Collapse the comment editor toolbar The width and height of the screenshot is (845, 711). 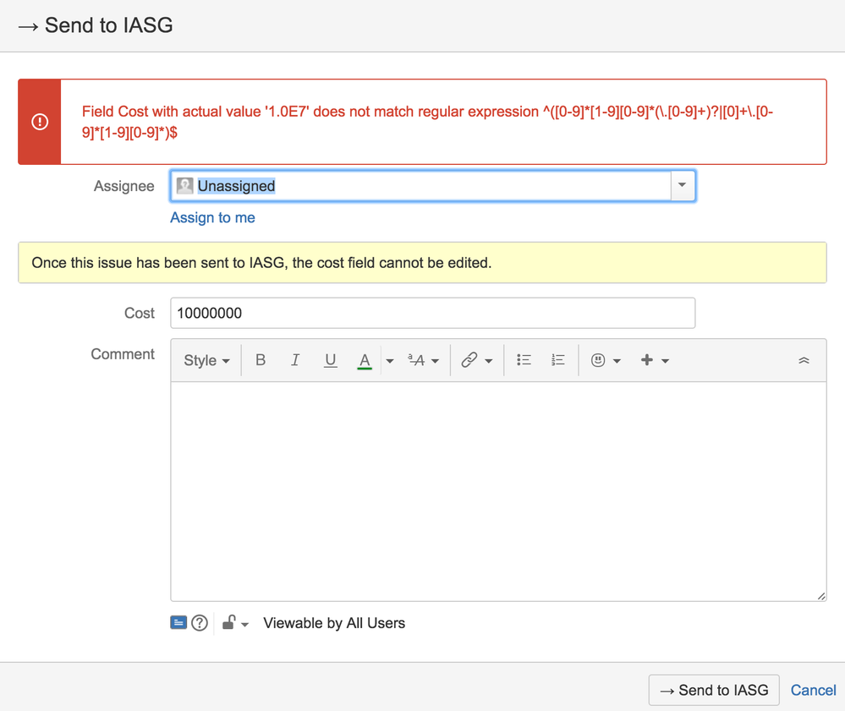[x=804, y=360]
